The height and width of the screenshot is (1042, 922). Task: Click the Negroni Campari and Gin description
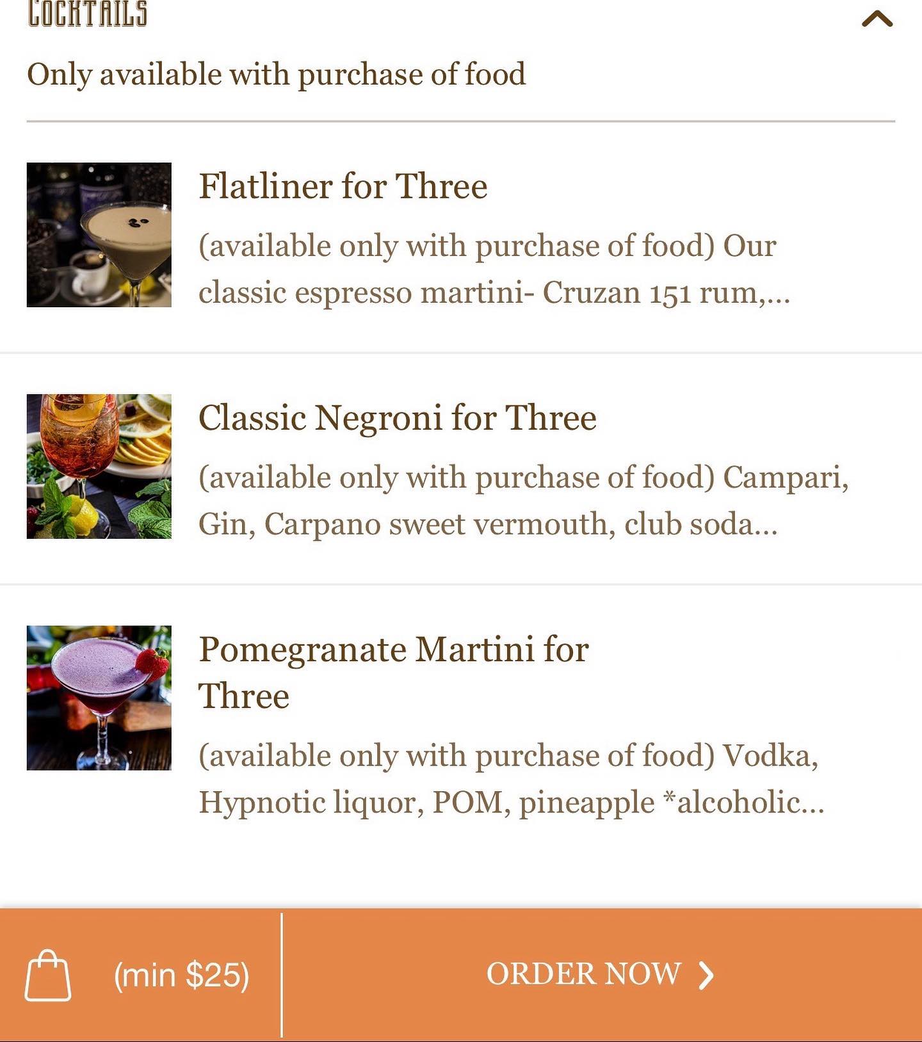522,501
